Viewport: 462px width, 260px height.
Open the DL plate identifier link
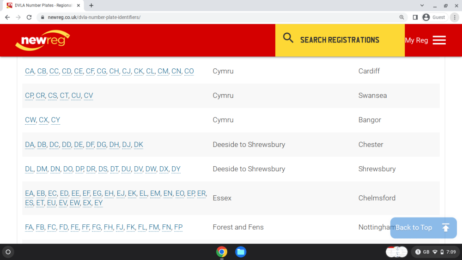point(29,169)
